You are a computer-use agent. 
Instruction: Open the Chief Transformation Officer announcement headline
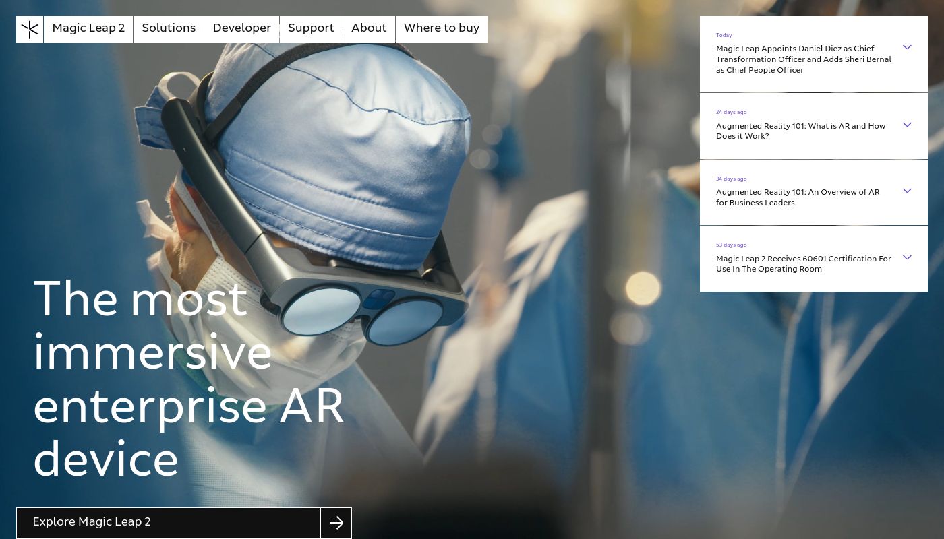(804, 59)
